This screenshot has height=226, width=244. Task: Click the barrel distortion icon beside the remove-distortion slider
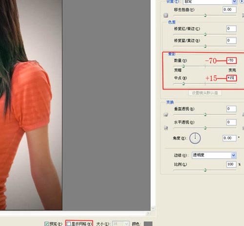click(x=166, y=16)
